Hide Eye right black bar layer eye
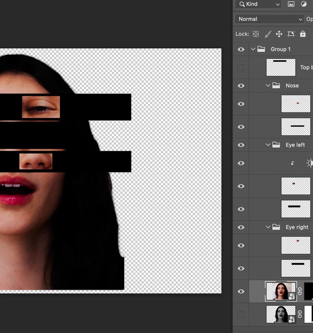Screen dimensions: 313x333 coord(241,268)
